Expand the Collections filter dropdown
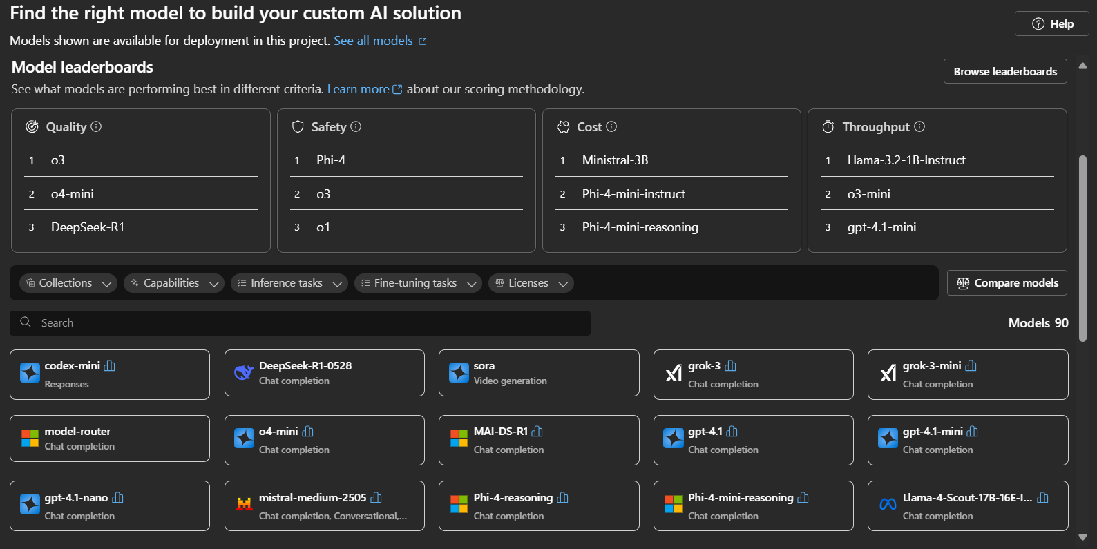Screen dimensions: 1097x549 tap(68, 283)
